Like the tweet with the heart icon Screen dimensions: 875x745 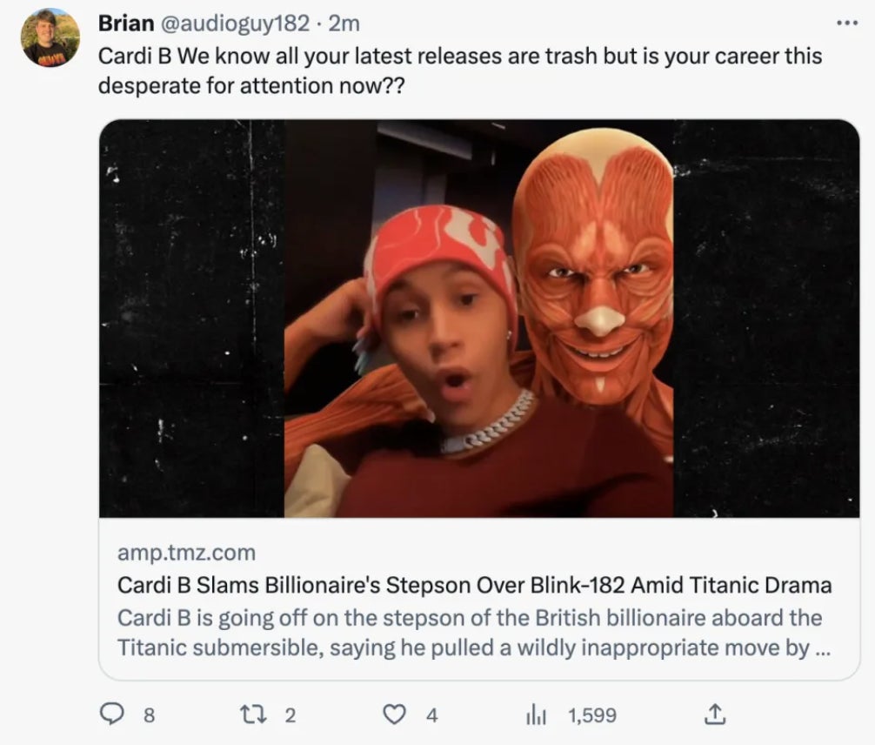(397, 715)
